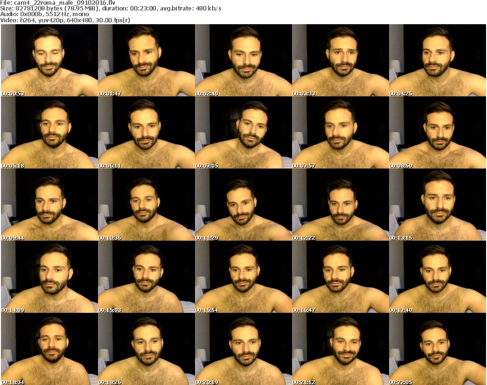View the 00:18:34 thumbnail
487x385 pixels.
(49, 349)
